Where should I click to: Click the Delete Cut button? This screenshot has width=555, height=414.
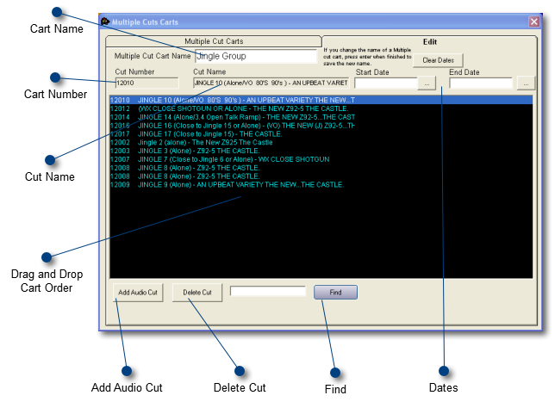[x=197, y=293]
